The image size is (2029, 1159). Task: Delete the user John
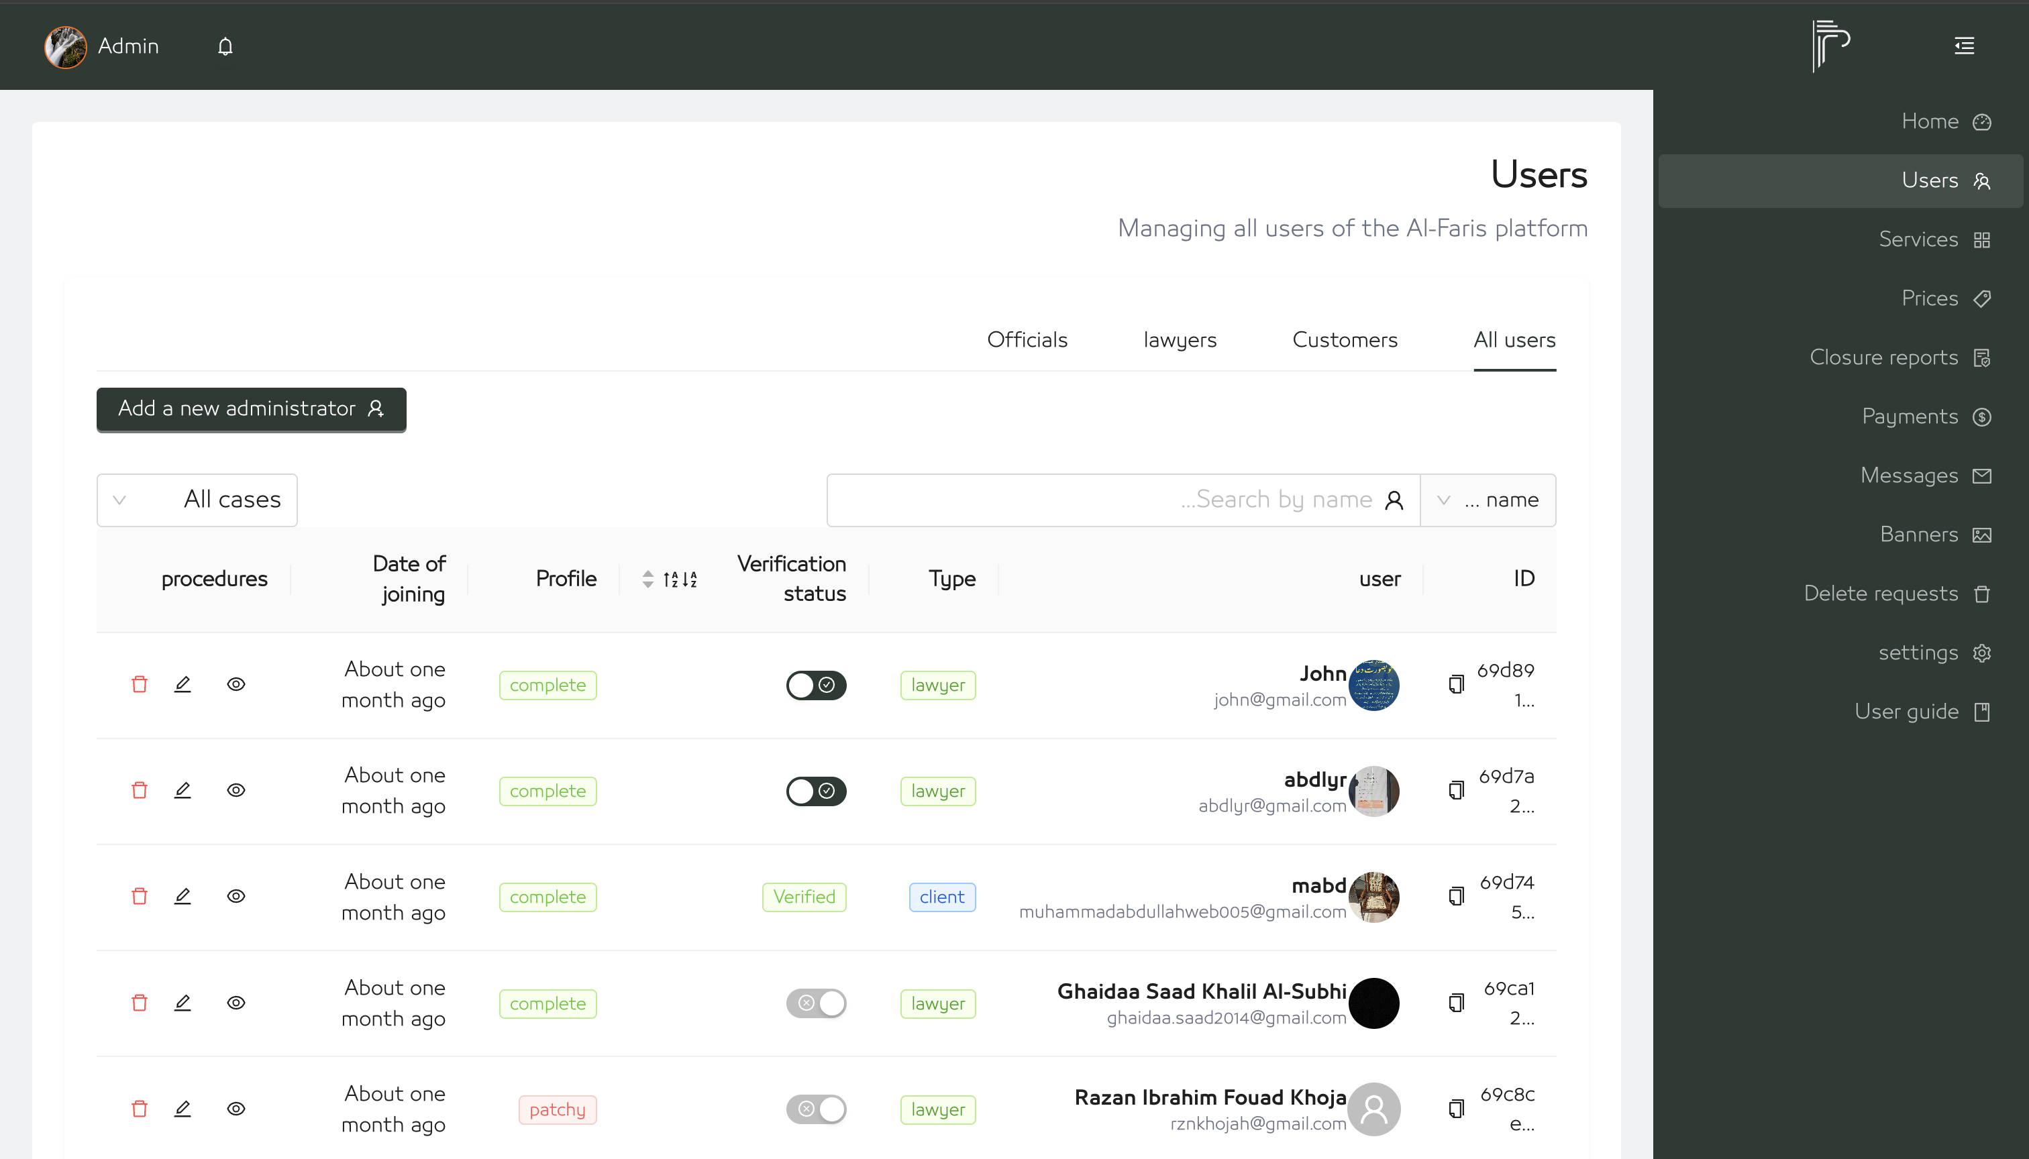pyautogui.click(x=140, y=685)
